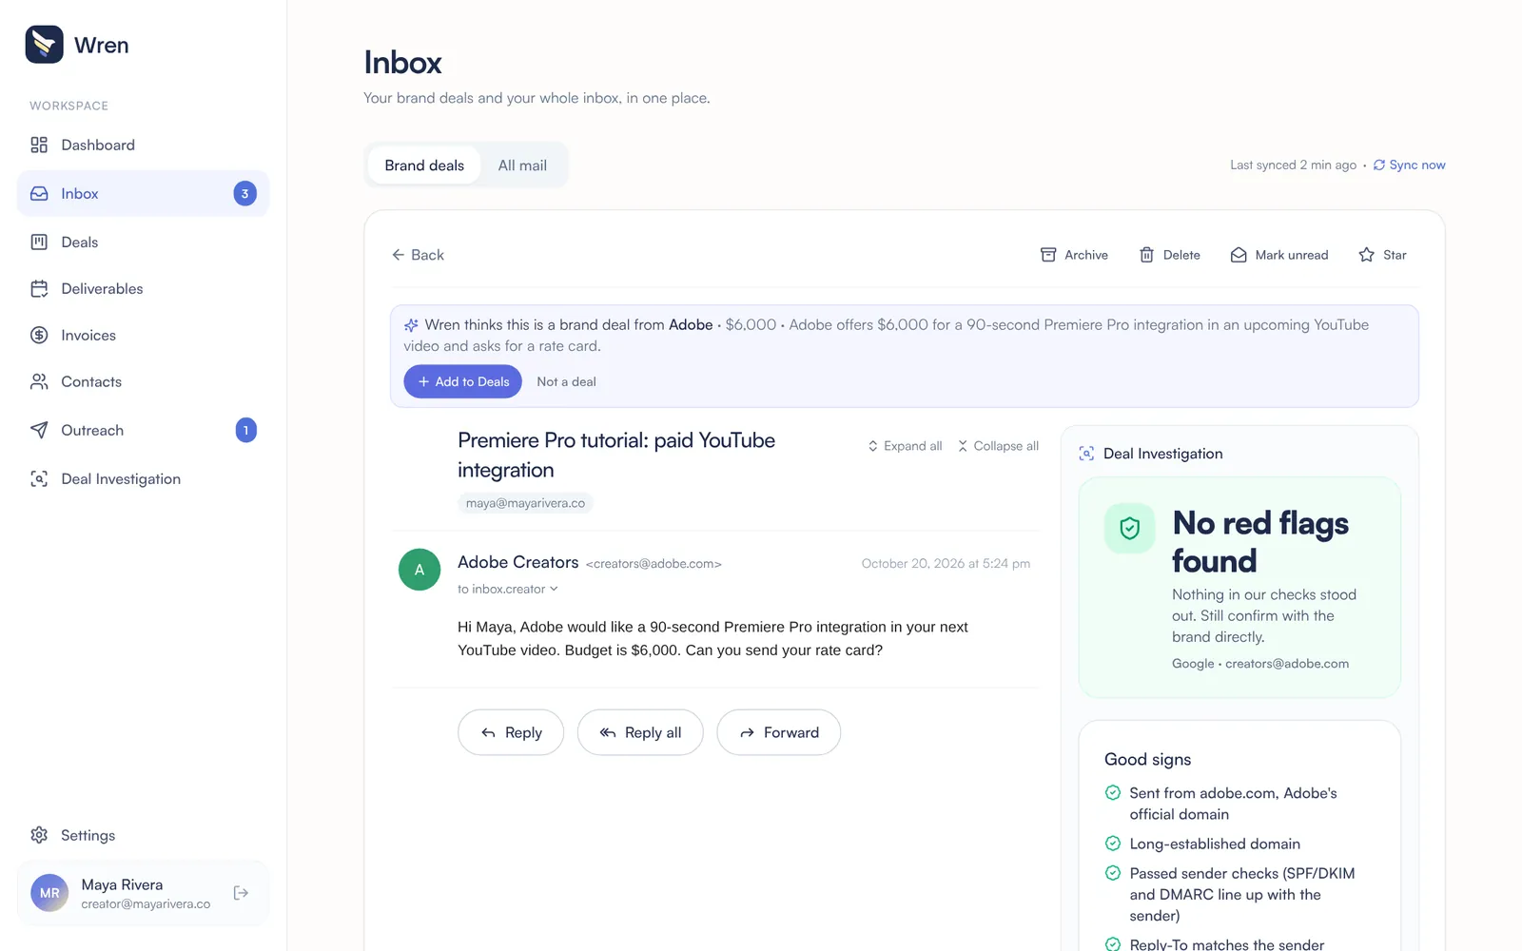The width and height of the screenshot is (1522, 951).
Task: Delete the email
Action: tap(1170, 255)
